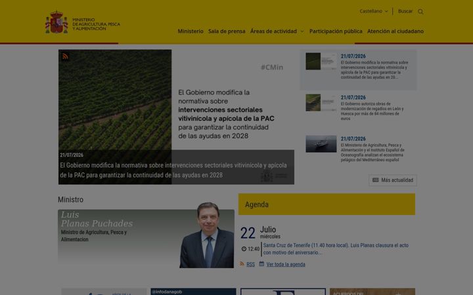The width and height of the screenshot is (473, 295).
Task: Open the Santa Cruz de Tenerife agenda event
Action: pos(336,249)
